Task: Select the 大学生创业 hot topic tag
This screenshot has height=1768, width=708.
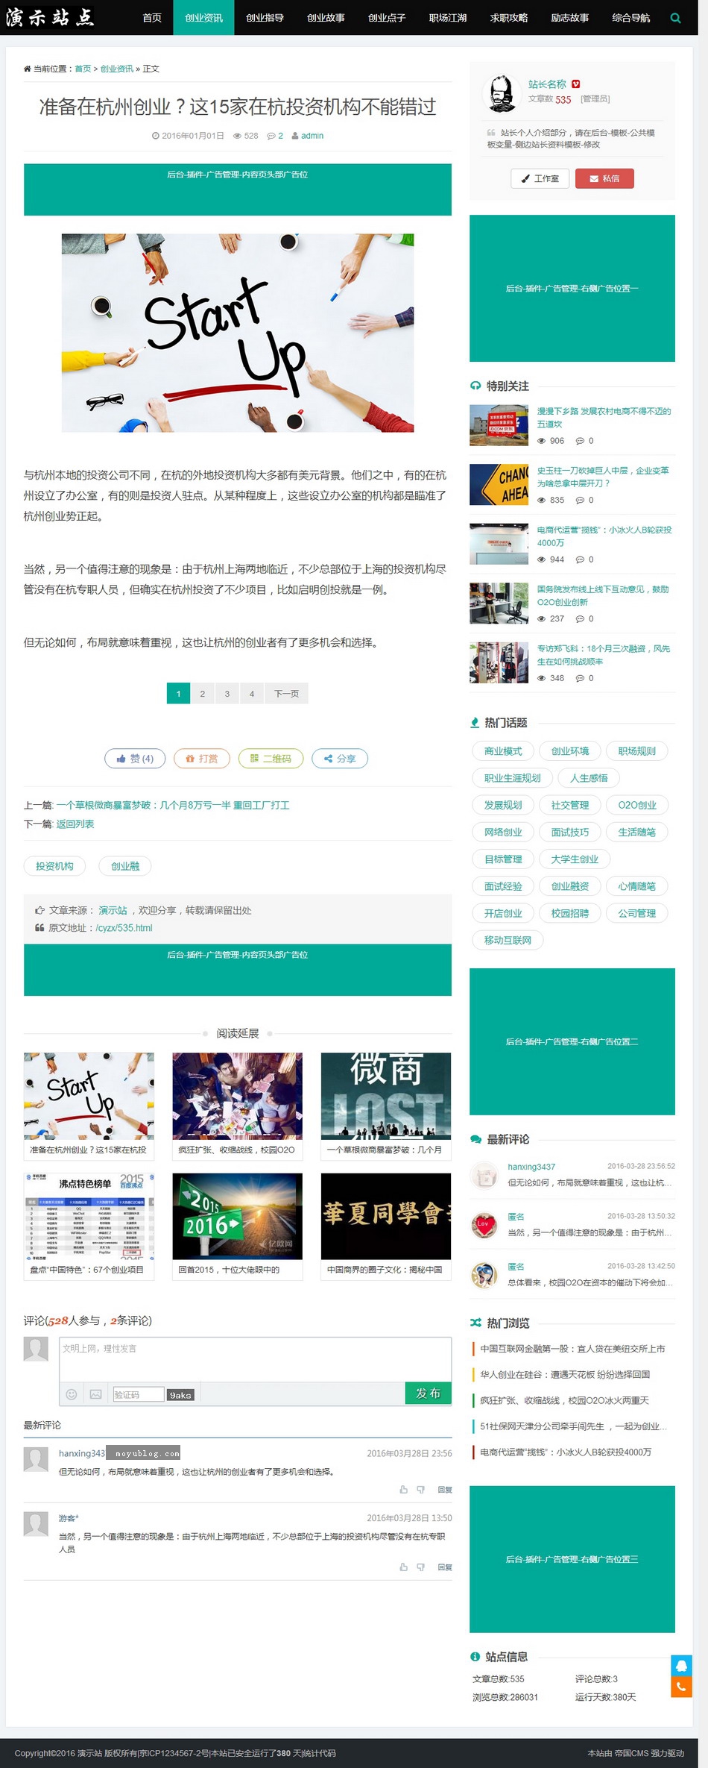Action: pos(574,859)
